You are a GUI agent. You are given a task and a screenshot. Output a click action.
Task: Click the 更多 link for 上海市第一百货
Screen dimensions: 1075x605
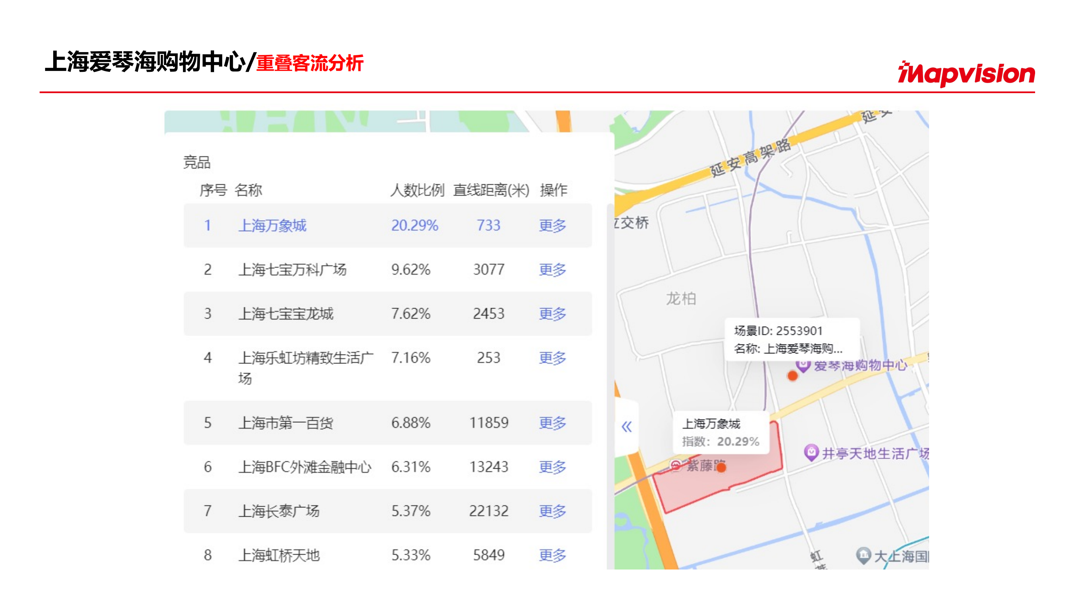click(552, 423)
